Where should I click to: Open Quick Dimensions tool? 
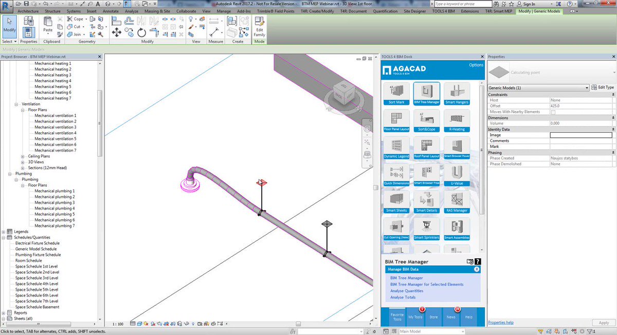396,175
